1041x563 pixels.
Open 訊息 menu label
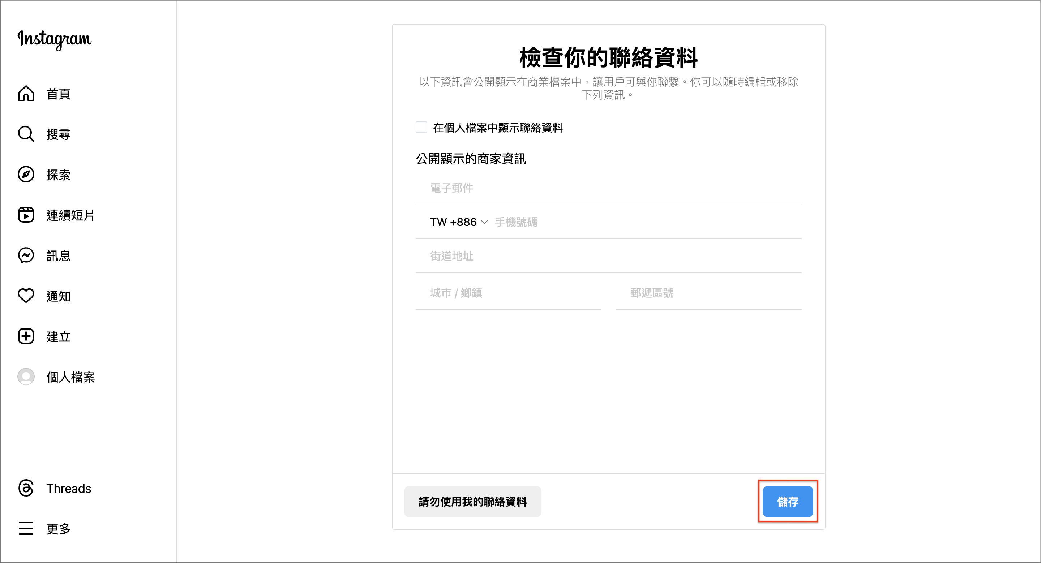(59, 255)
